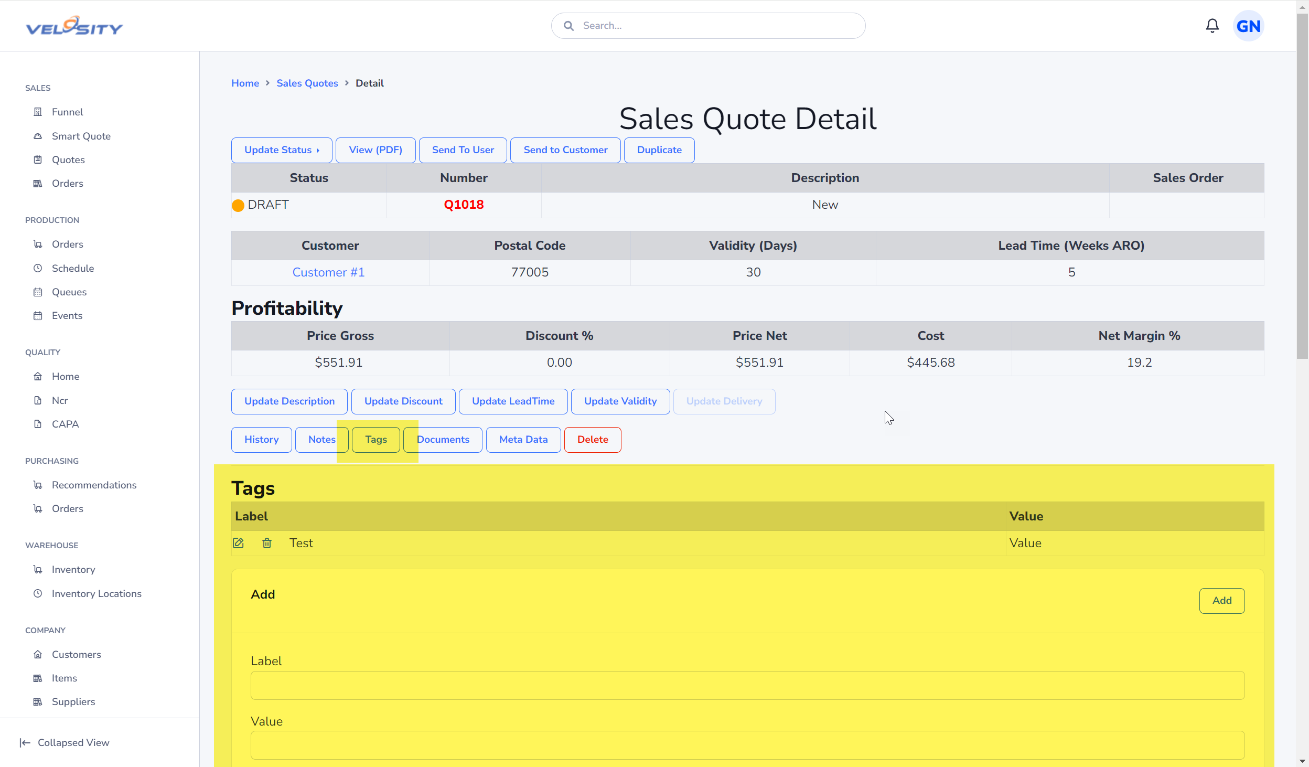The width and height of the screenshot is (1309, 767).
Task: Expand the Update Status dropdown
Action: 282,150
